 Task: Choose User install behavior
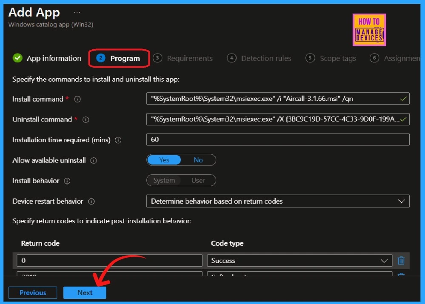[198, 180]
